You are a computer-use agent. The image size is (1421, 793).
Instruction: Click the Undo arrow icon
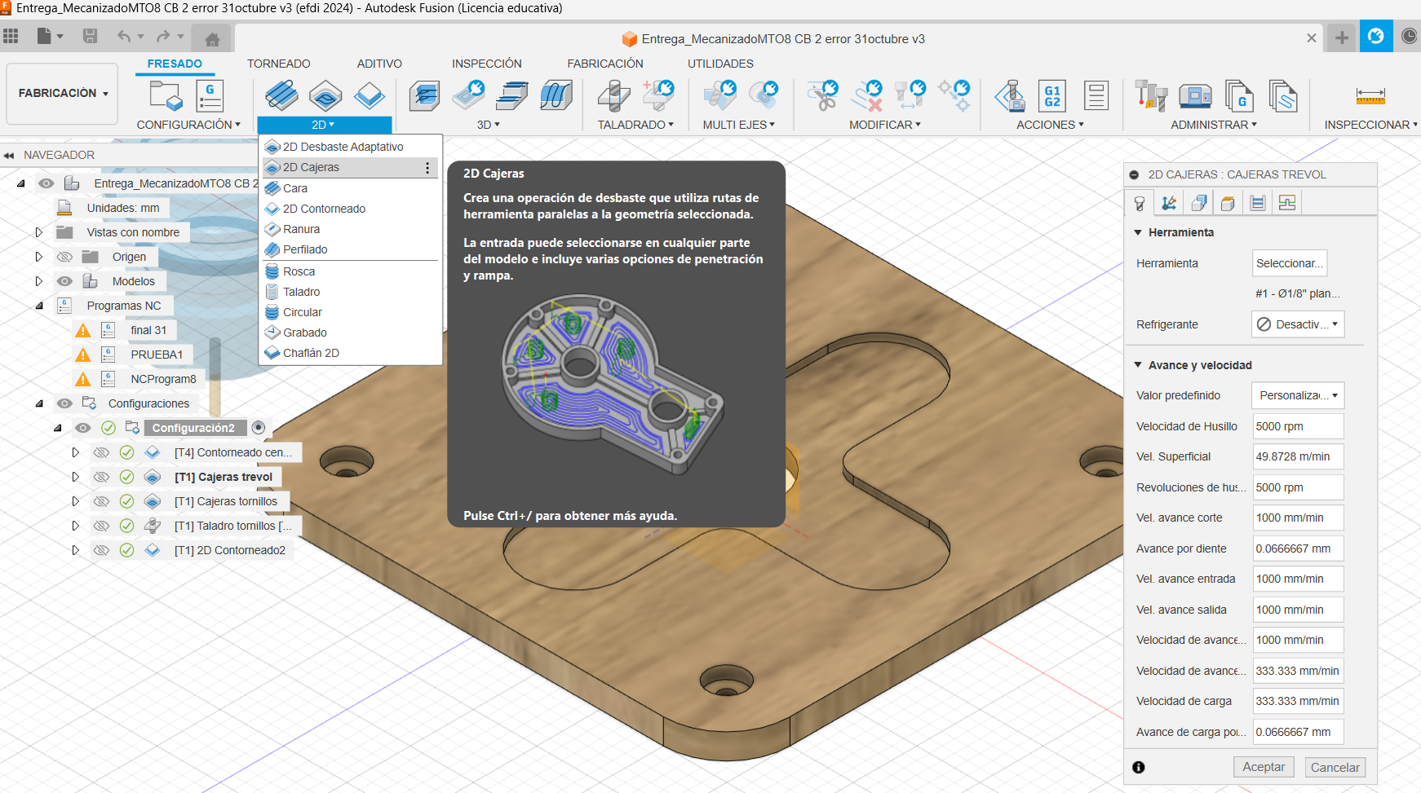tap(124, 36)
